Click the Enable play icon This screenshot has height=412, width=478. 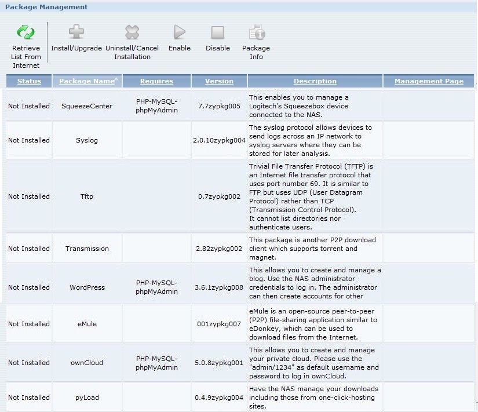(180, 32)
